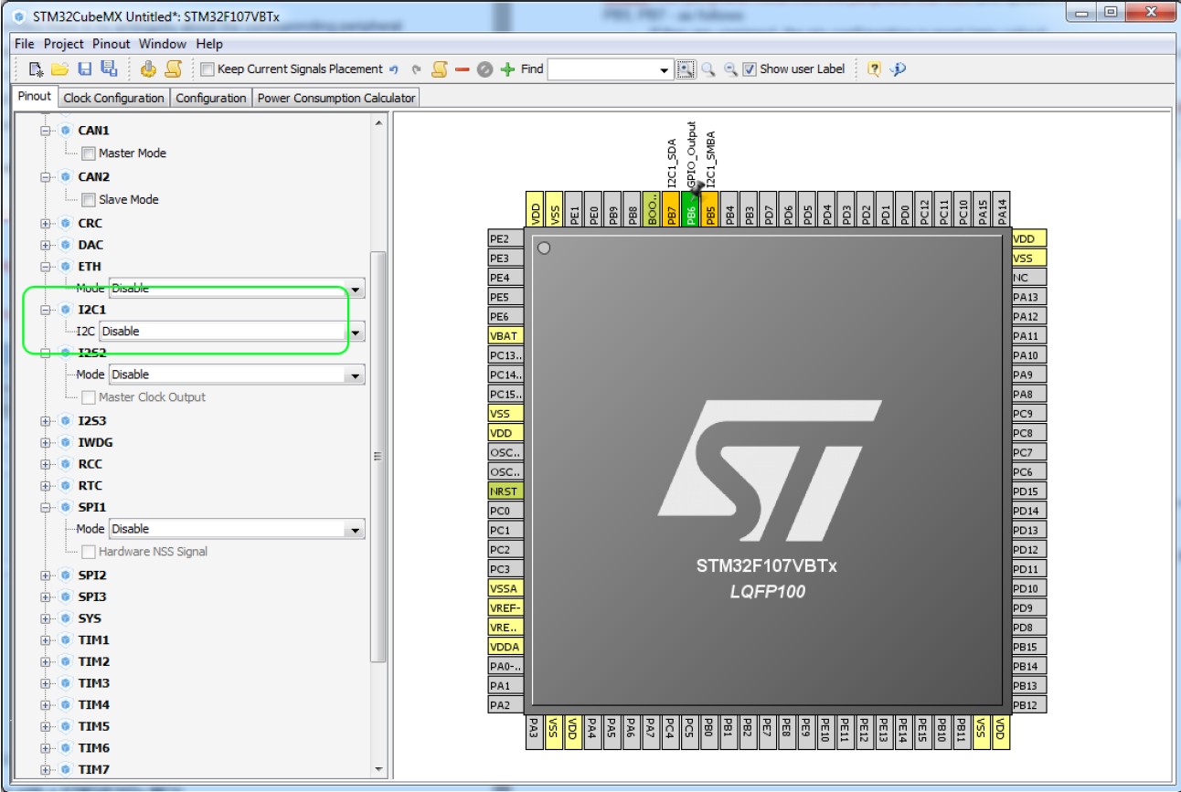Image resolution: width=1181 pixels, height=792 pixels.
Task: Expand the I2S3 tree node
Action: point(46,421)
